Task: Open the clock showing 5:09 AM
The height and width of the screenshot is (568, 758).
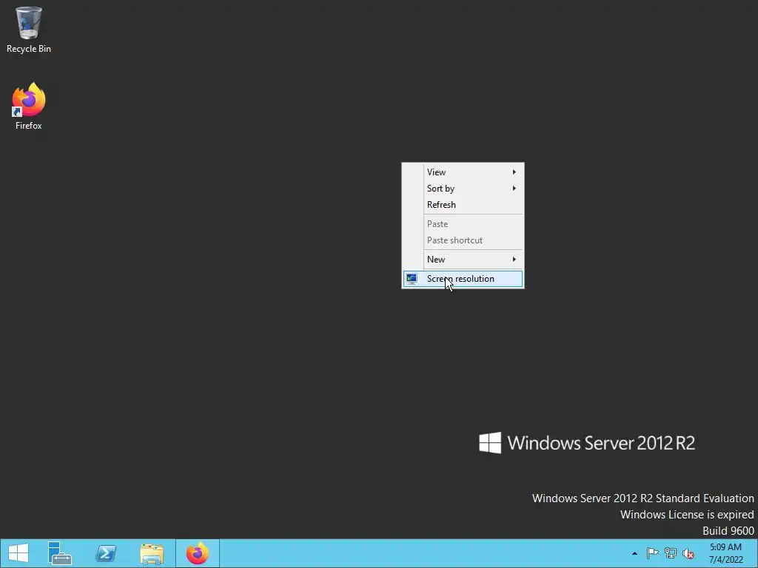Action: (x=725, y=553)
